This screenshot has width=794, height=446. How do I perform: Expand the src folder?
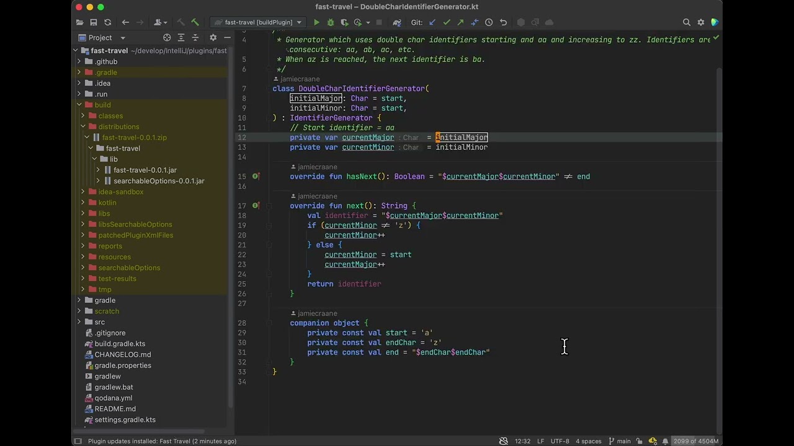[79, 322]
